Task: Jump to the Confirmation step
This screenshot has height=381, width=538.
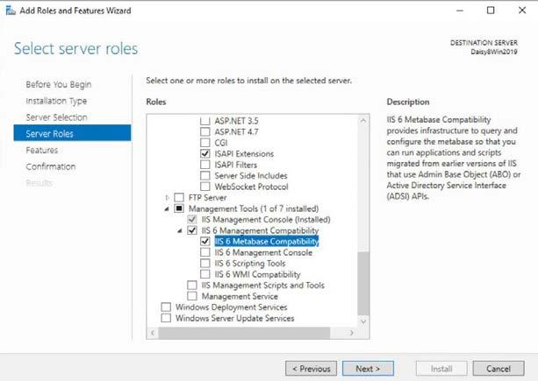Action: click(x=51, y=166)
